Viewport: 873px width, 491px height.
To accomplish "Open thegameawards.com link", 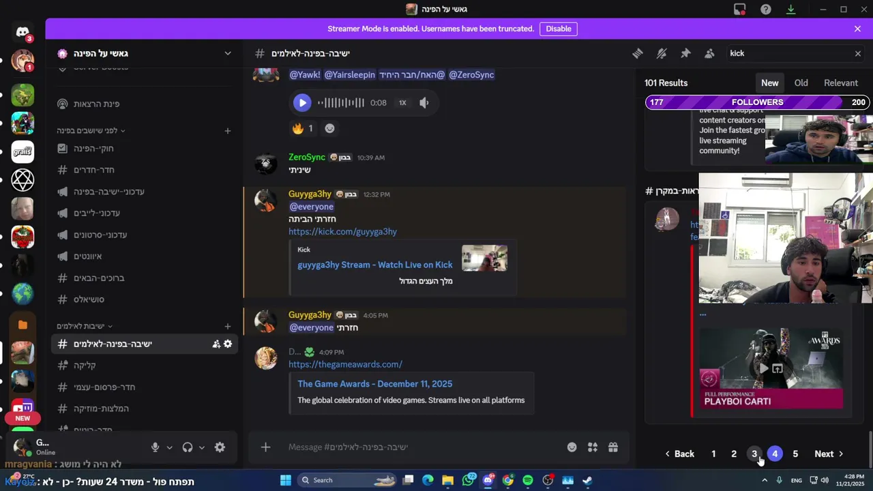I will pyautogui.click(x=345, y=364).
